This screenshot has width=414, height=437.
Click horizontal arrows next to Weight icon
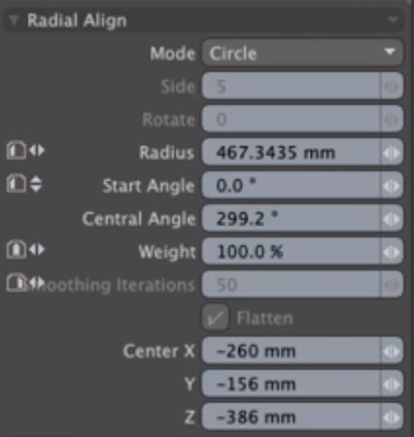(37, 249)
